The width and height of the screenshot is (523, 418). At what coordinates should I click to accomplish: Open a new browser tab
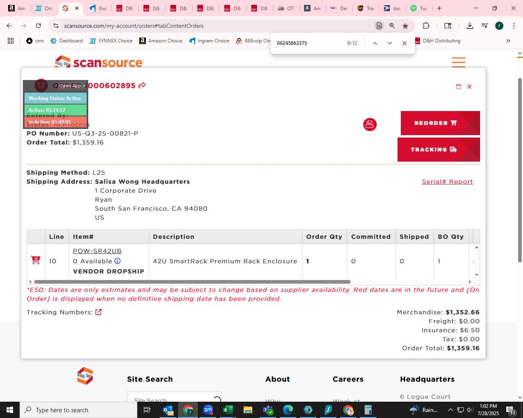439,8
